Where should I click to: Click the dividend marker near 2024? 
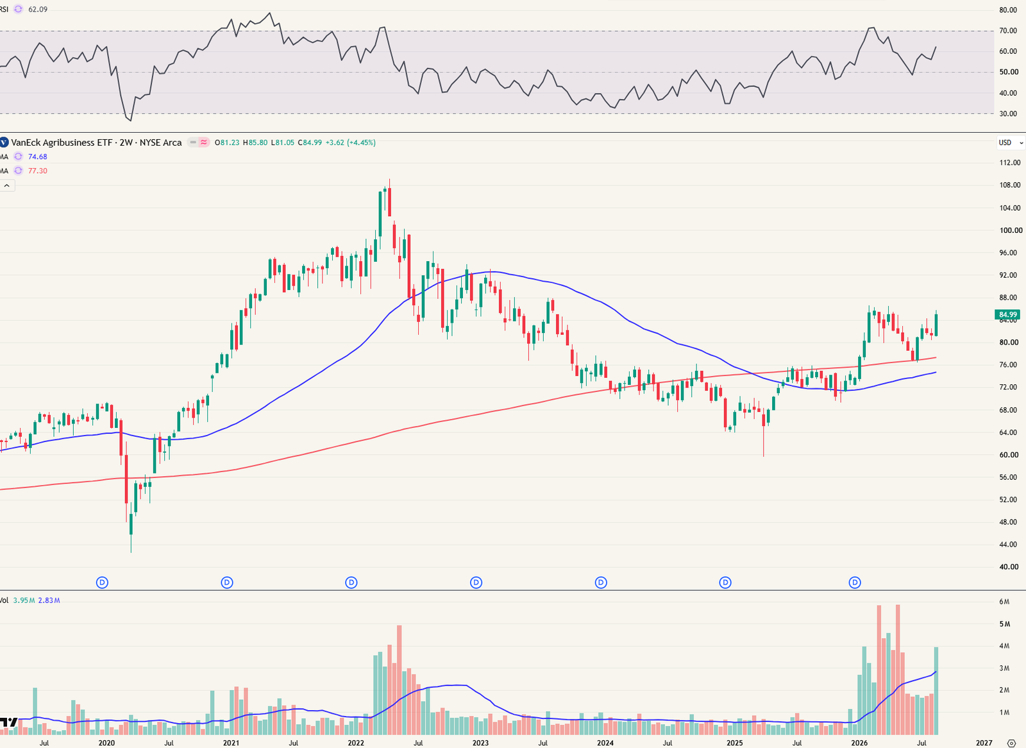[601, 582]
